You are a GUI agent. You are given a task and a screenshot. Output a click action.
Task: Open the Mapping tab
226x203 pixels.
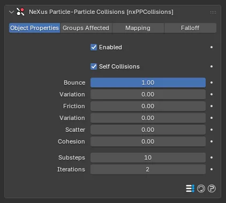tap(138, 28)
